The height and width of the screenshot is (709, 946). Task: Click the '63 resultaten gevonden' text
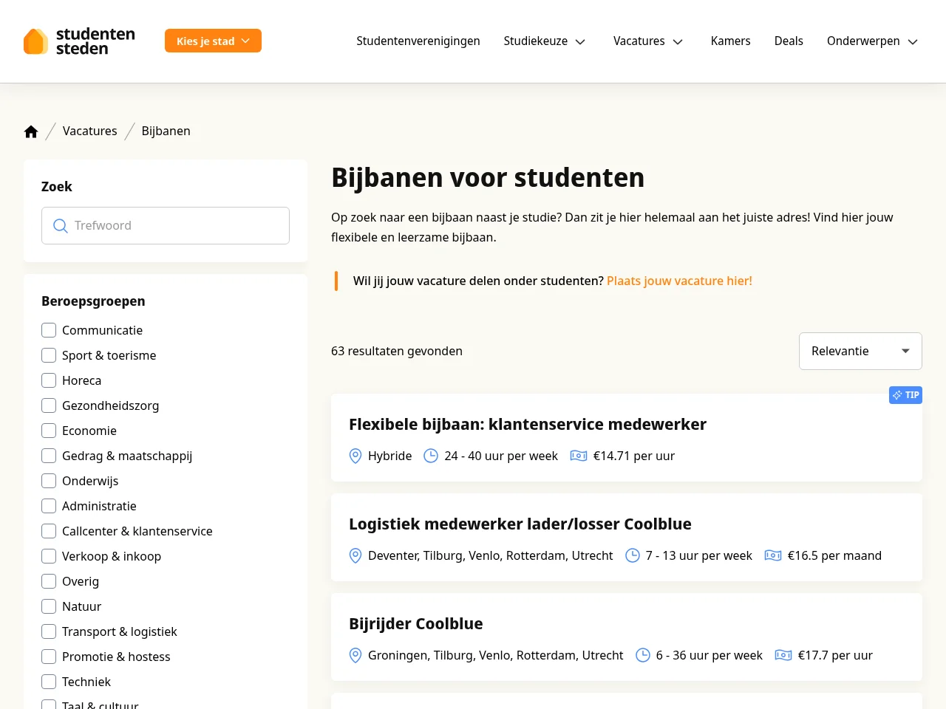tap(397, 352)
